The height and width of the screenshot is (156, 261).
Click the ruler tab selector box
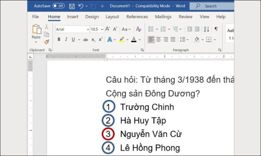31,57
